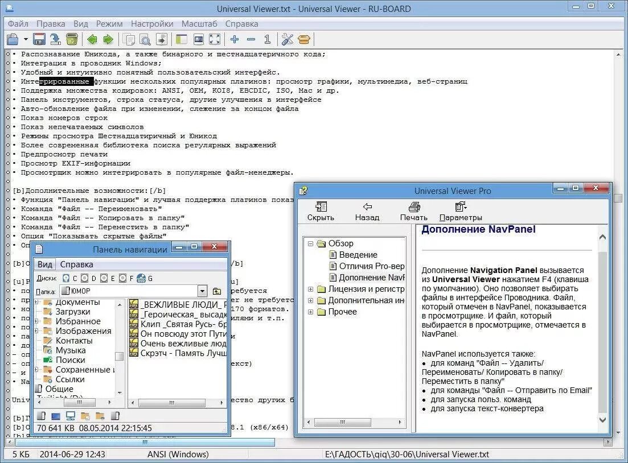628x463 pixels.
Task: Zoom out with the blue minus icon
Action: pyautogui.click(x=251, y=39)
